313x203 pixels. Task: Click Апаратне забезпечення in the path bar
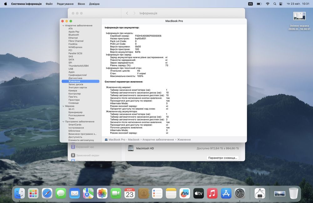[x=158, y=140]
